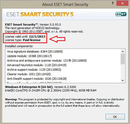130x124 pixels.
Task: Click the scroll down arrow in components list
Action: 123,80
